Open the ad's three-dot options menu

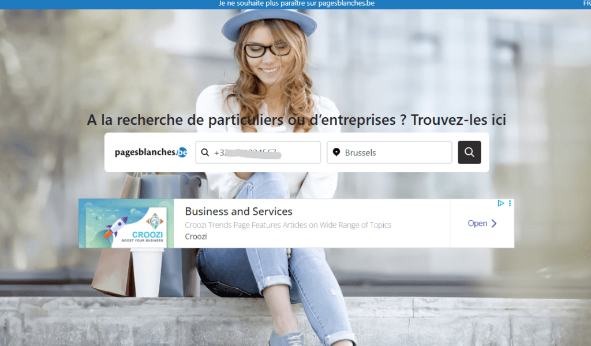[510, 203]
